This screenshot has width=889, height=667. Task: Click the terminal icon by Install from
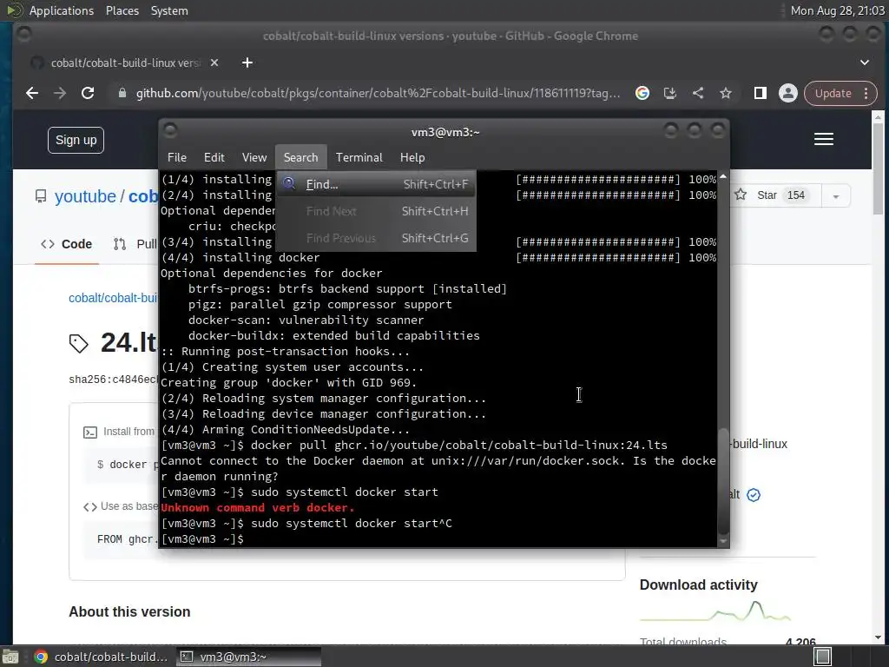click(x=90, y=433)
